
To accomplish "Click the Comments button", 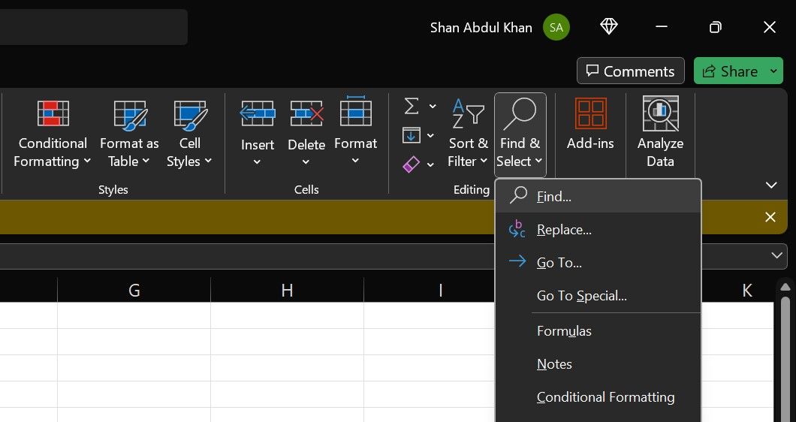I will [630, 71].
